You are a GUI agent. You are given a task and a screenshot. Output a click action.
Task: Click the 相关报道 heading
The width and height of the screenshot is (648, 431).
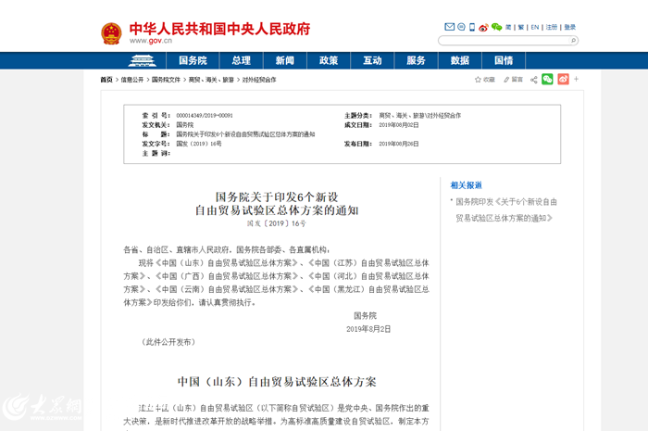tap(467, 185)
